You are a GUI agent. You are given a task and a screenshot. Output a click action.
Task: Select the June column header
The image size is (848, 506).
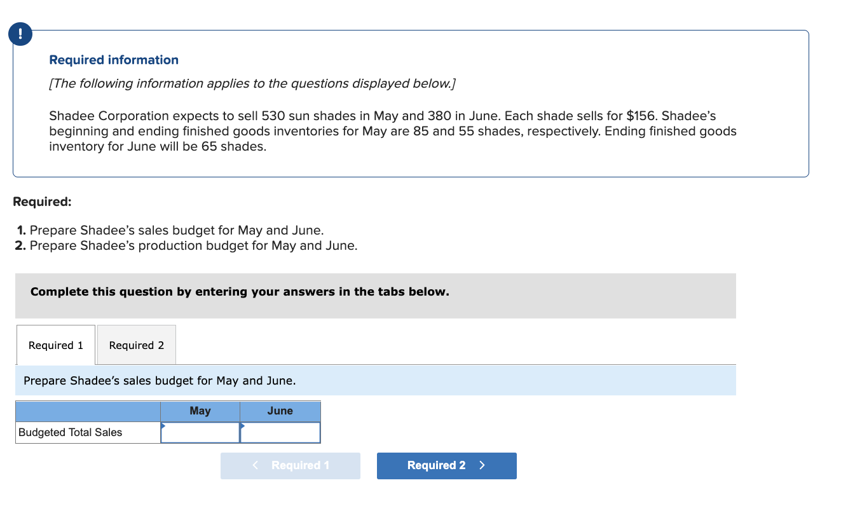click(280, 411)
